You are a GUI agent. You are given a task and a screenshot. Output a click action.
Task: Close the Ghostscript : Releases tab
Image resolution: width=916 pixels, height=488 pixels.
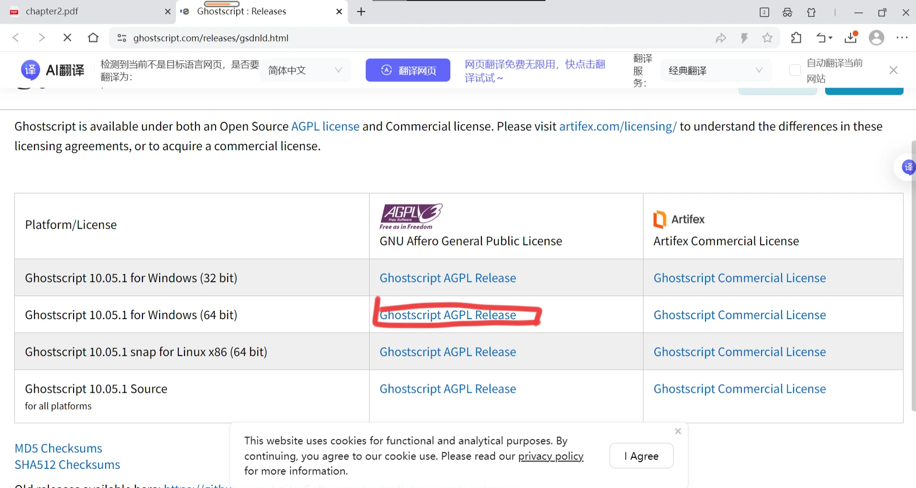(x=339, y=12)
